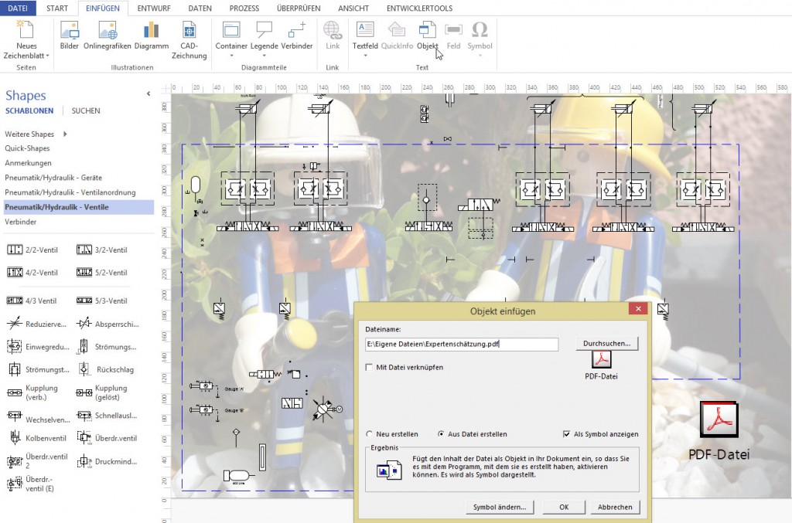Expand the Textfeld dropdown arrow
The image size is (792, 523).
364,54
